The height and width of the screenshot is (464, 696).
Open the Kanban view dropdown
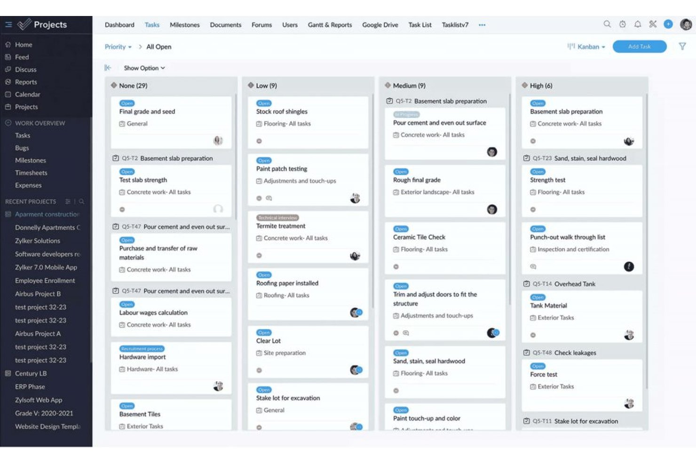(x=586, y=47)
